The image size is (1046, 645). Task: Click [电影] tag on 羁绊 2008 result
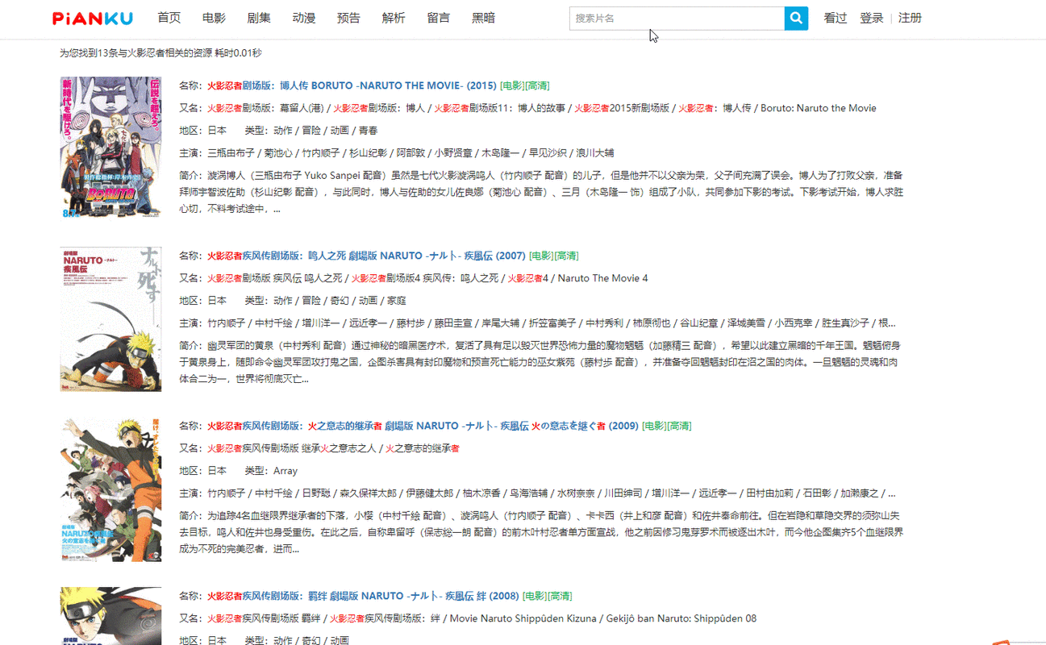(x=535, y=596)
